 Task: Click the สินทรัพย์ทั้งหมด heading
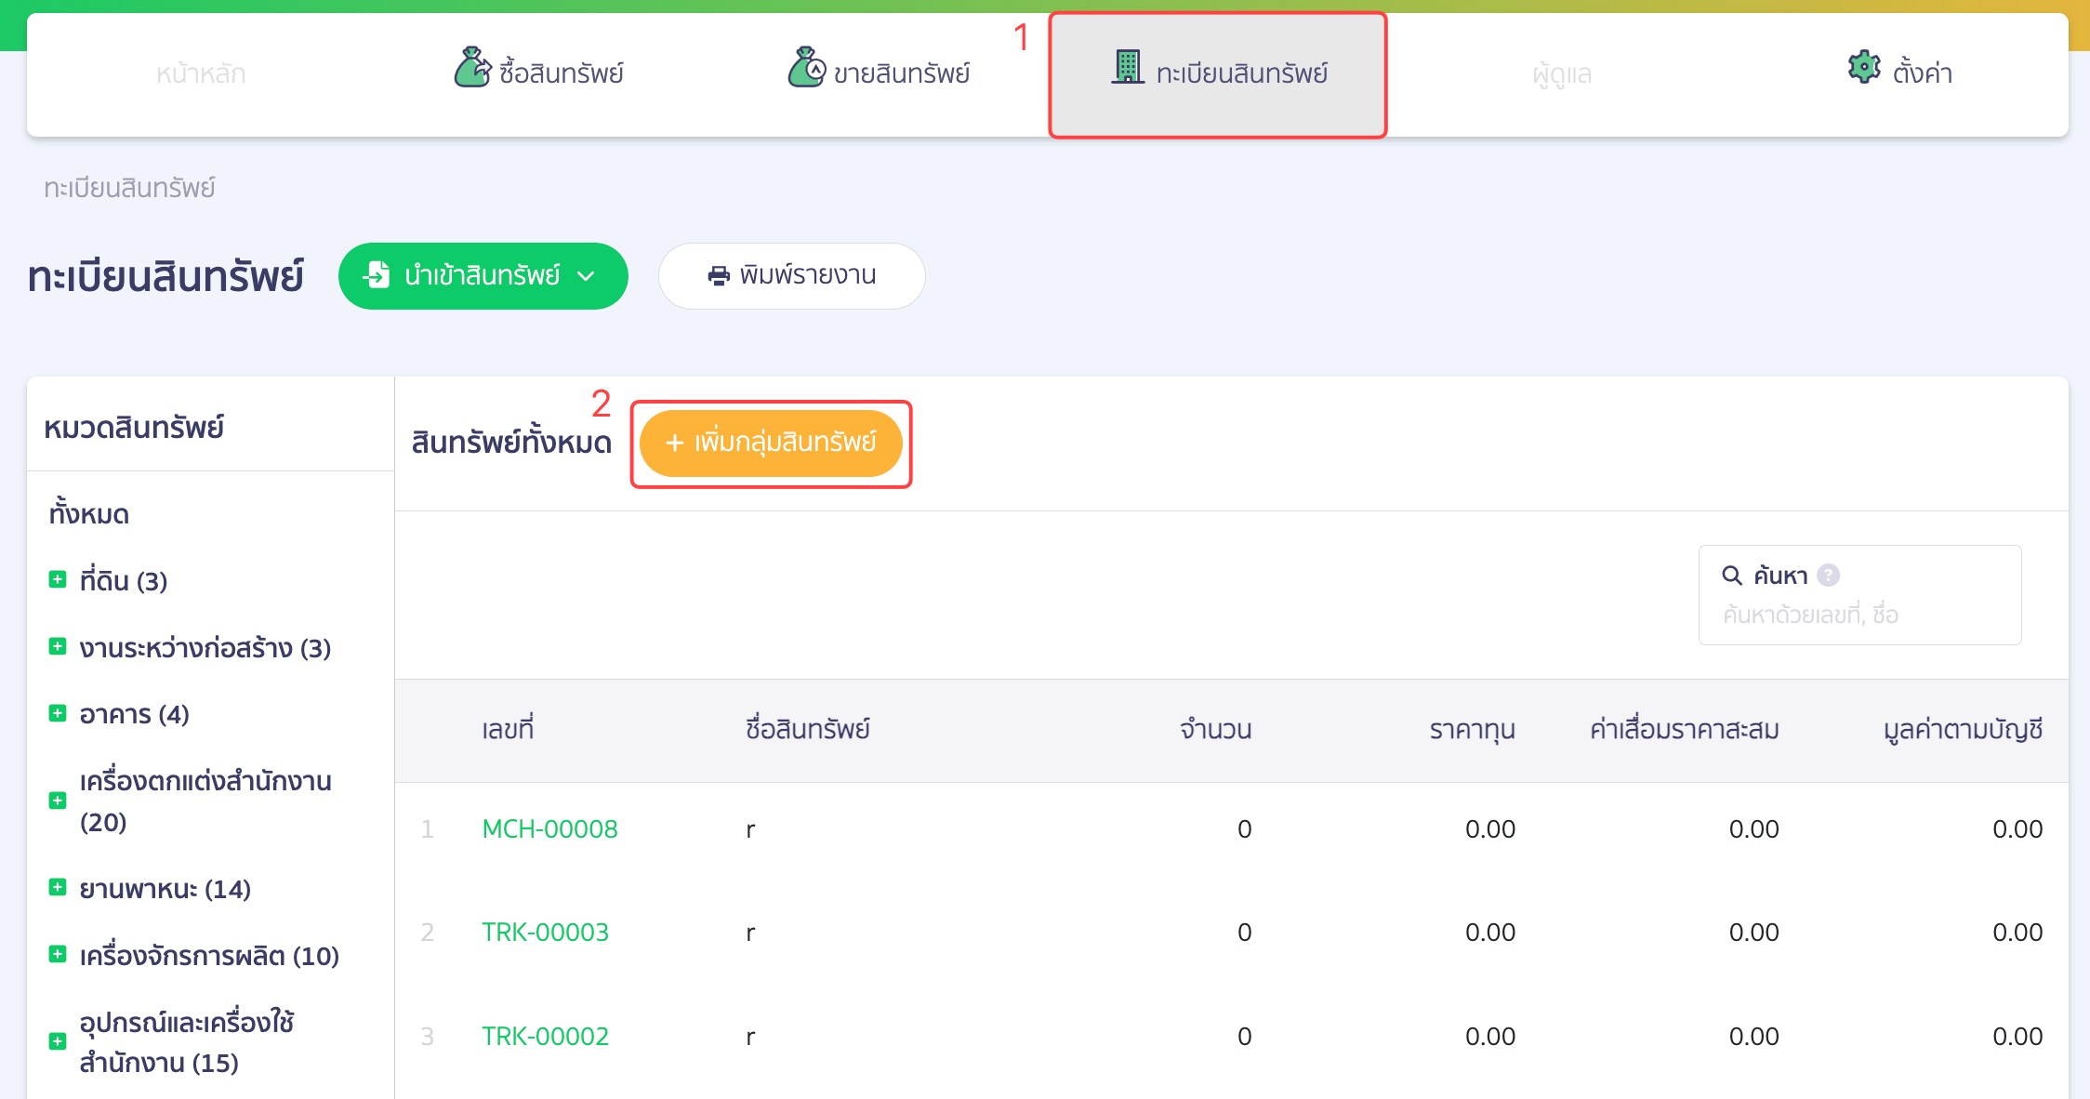point(511,443)
